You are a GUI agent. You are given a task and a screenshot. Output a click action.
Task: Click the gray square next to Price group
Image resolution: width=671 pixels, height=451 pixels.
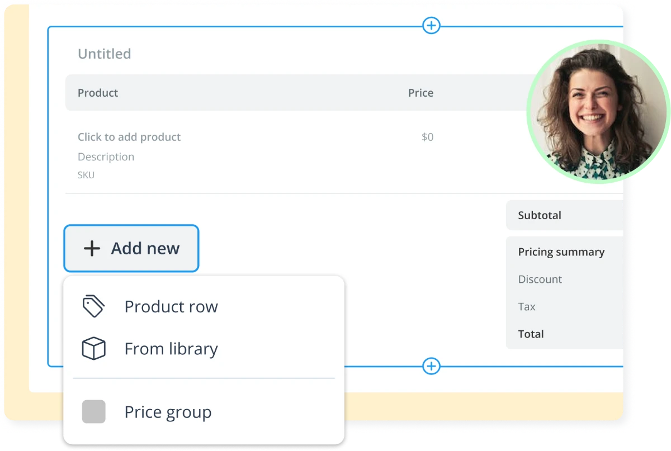coord(93,412)
